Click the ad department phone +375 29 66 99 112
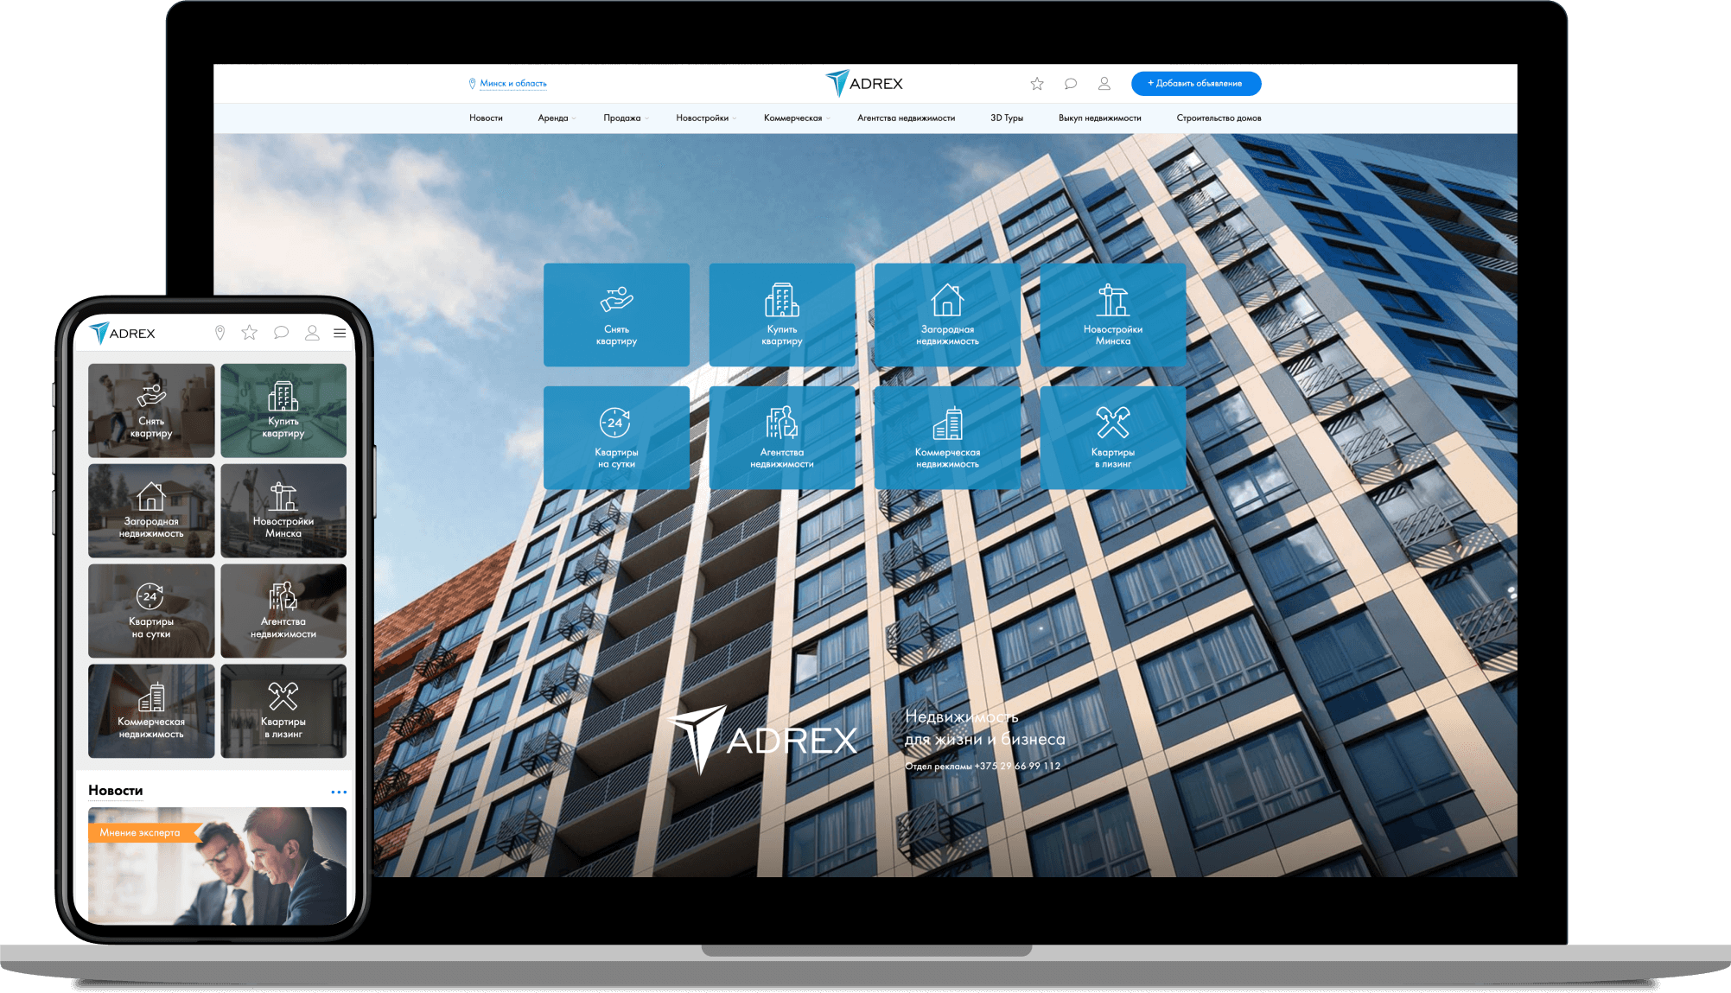The width and height of the screenshot is (1731, 993). [1017, 767]
